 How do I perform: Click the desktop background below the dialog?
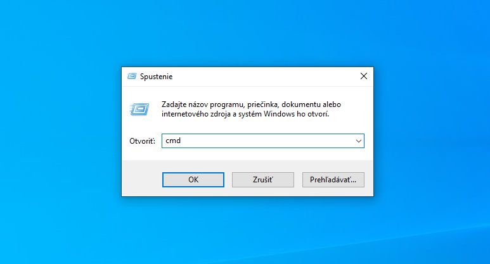[x=247, y=230]
